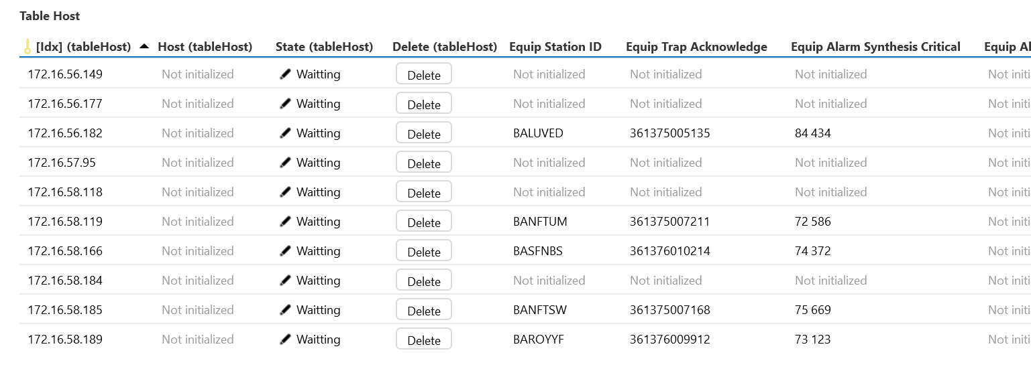Image resolution: width=1031 pixels, height=373 pixels.
Task: Click the sort arrow next to [Idx] (tableHost)
Action: point(144,47)
